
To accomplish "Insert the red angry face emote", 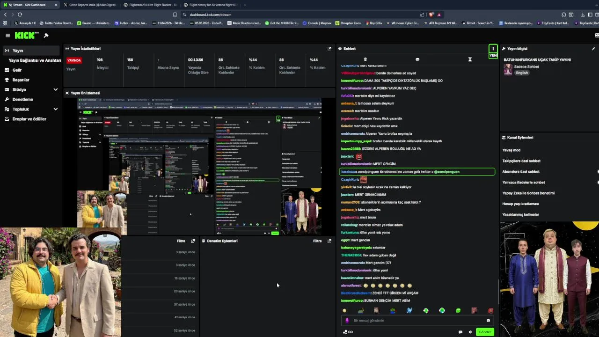I will pyautogui.click(x=490, y=310).
